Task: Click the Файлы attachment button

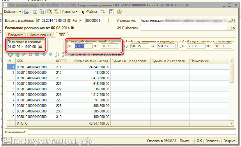Action: 89,12
